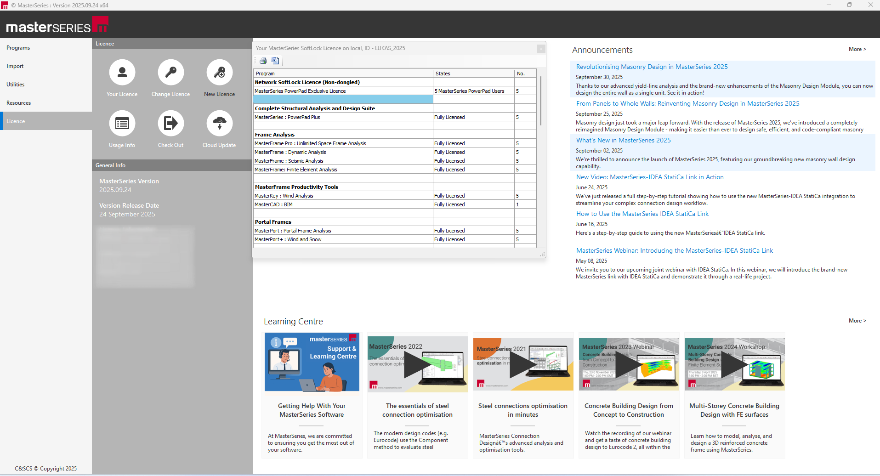The height and width of the screenshot is (476, 880).
Task: Open the Programs menu item
Action: [x=18, y=48]
